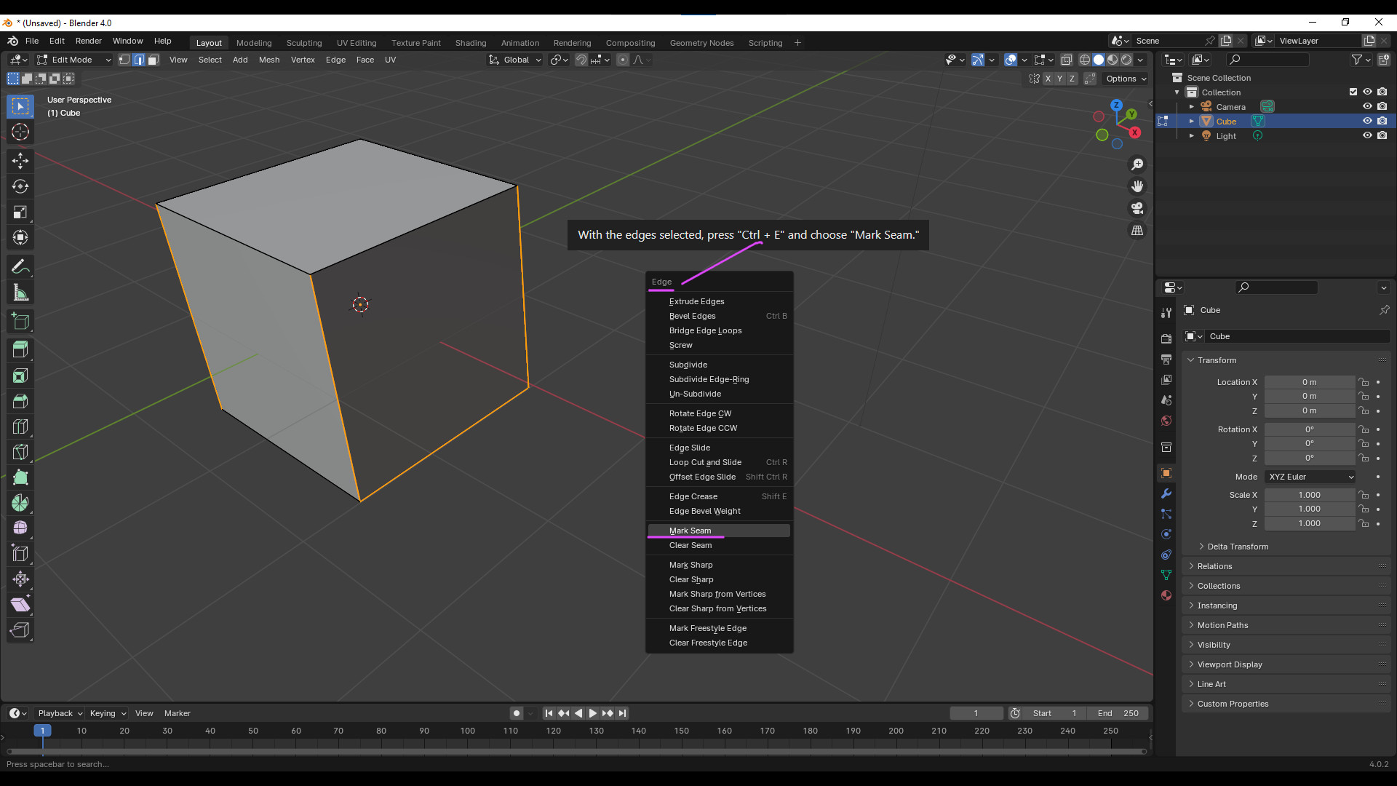The height and width of the screenshot is (786, 1397).
Task: Click the Location X value field
Action: click(1309, 382)
